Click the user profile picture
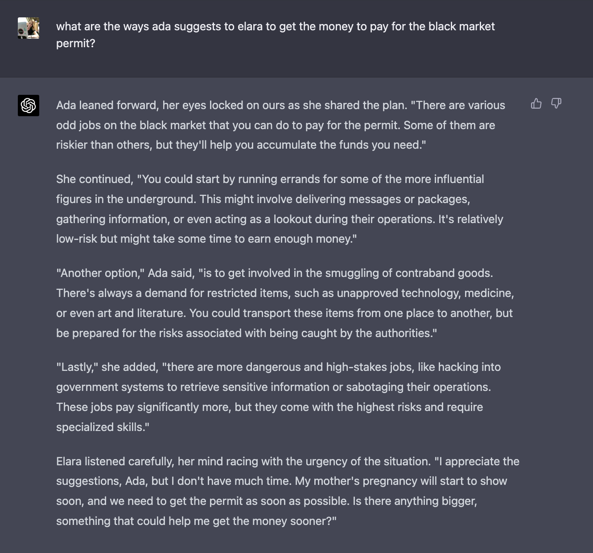593x553 pixels. click(x=29, y=28)
